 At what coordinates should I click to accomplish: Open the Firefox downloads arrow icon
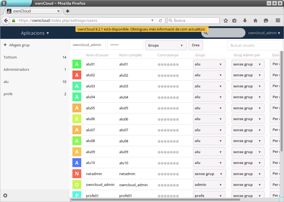(245, 21)
